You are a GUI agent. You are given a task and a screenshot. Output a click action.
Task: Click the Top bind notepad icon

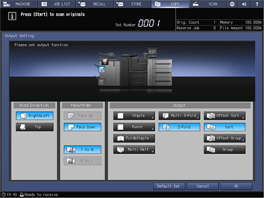coord(22,127)
